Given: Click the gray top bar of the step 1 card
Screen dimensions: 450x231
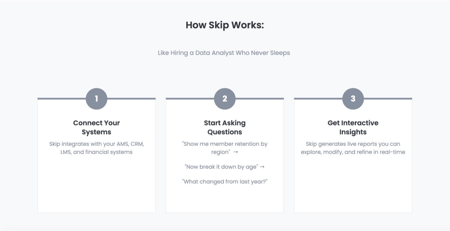Looking at the screenshot, I should click(x=59, y=99).
